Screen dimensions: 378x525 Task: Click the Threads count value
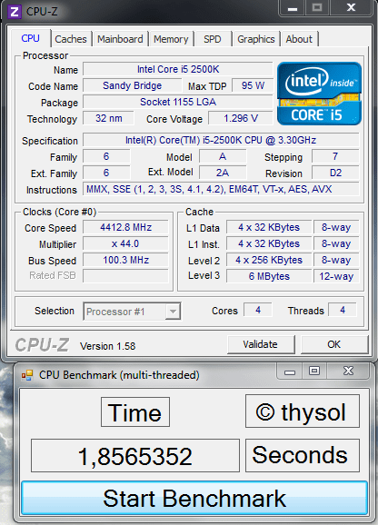pyautogui.click(x=343, y=310)
